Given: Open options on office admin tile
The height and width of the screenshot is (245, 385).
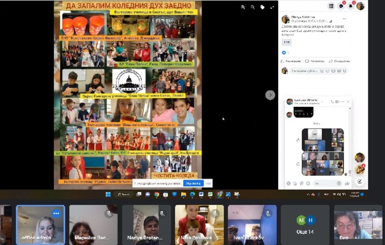Looking at the screenshot, I should click(56, 213).
